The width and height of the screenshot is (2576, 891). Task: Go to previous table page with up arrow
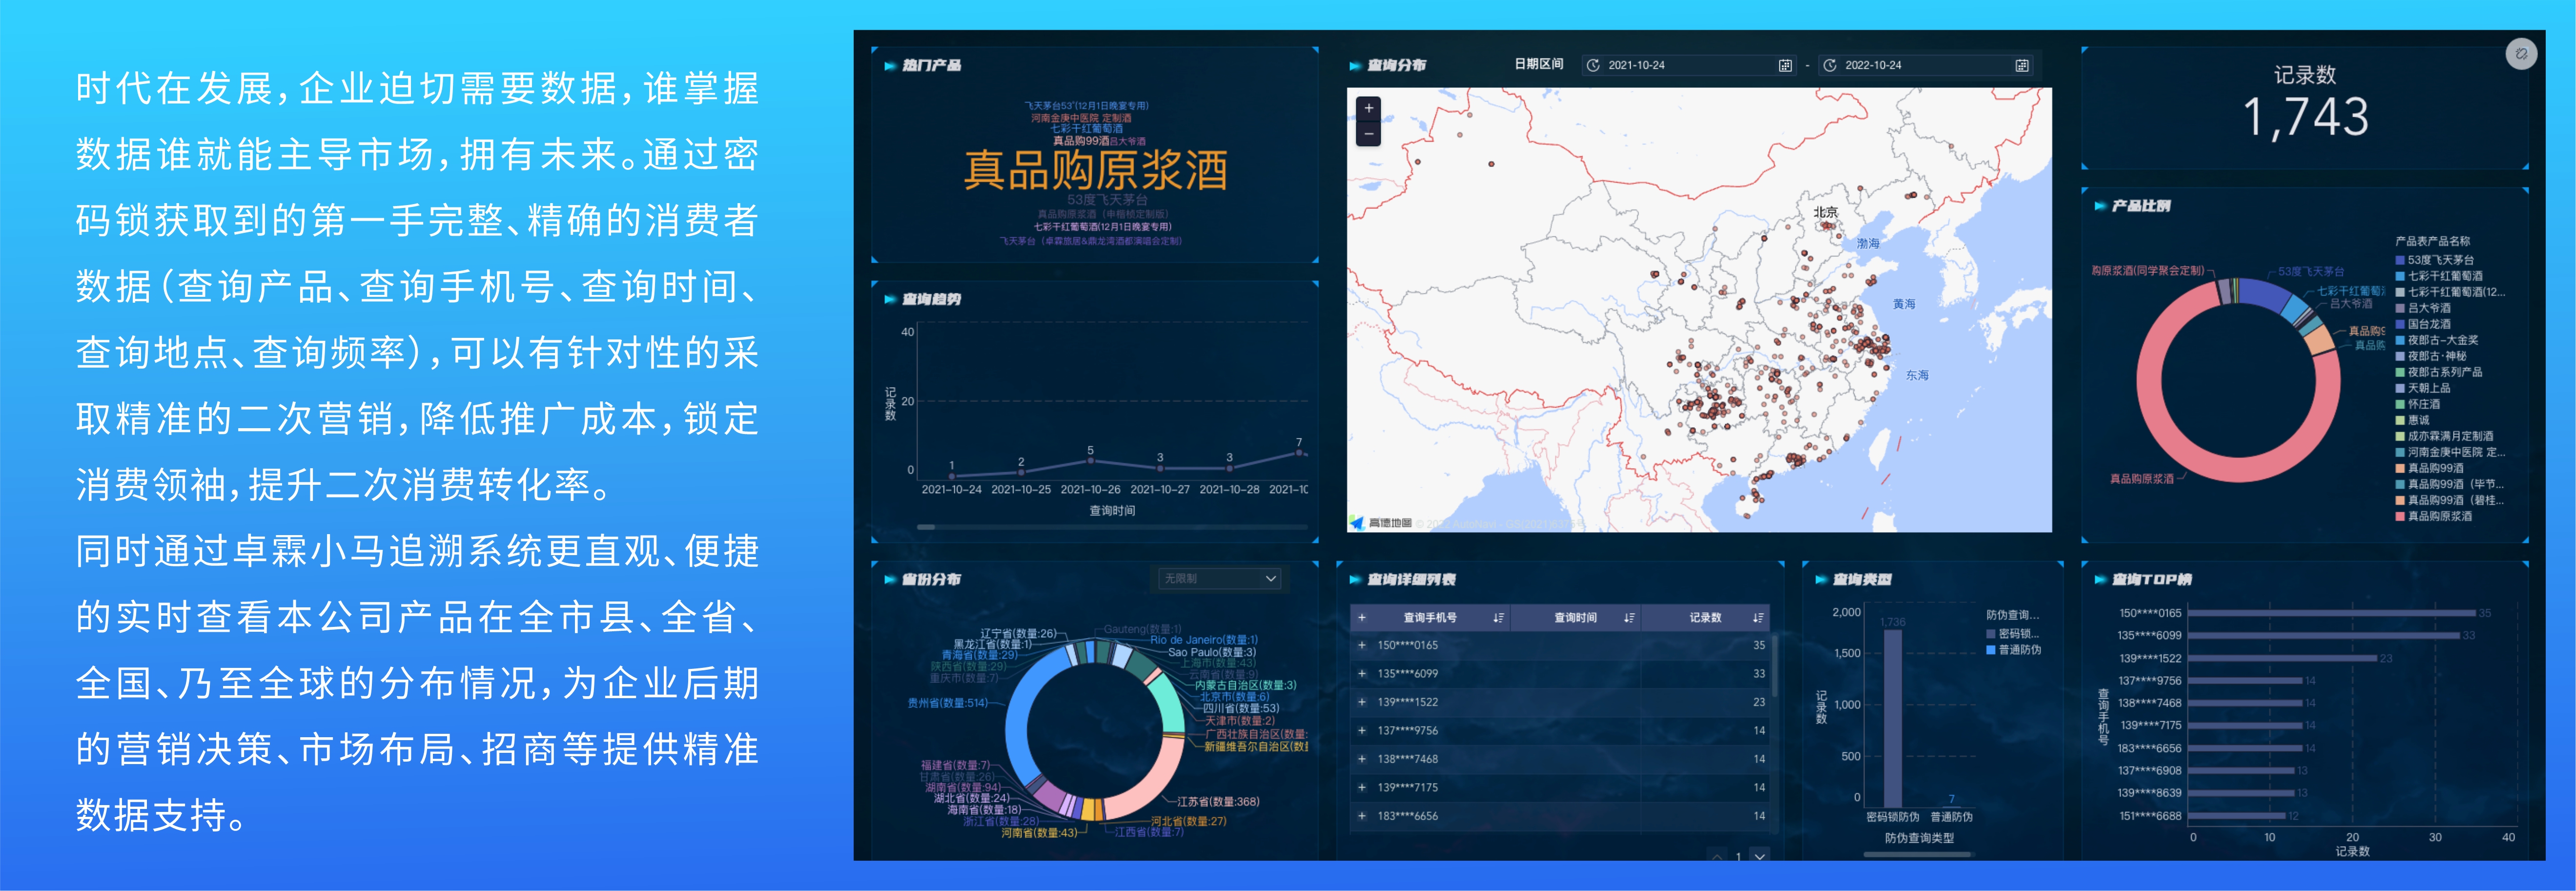1717,857
